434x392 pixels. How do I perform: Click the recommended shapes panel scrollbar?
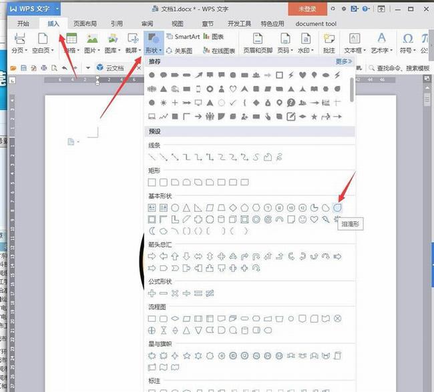click(x=352, y=89)
